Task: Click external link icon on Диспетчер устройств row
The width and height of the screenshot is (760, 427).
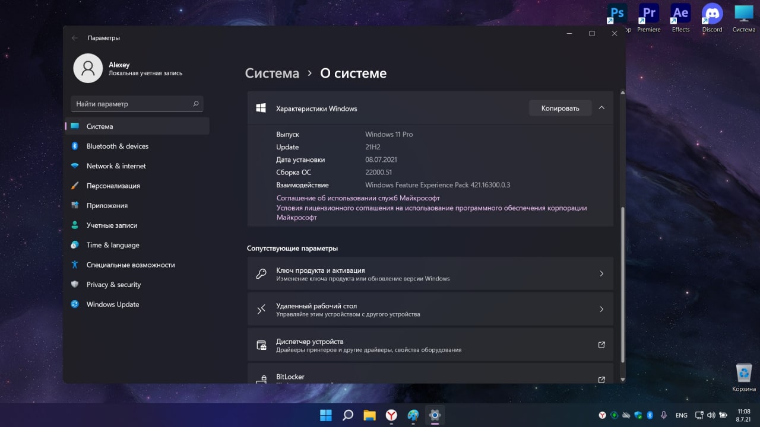Action: click(601, 345)
